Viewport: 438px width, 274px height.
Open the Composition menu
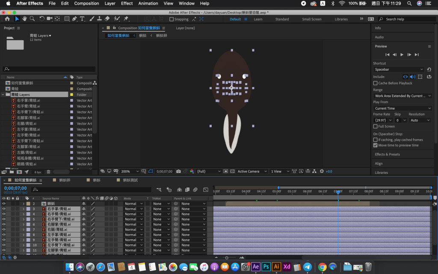86,3
